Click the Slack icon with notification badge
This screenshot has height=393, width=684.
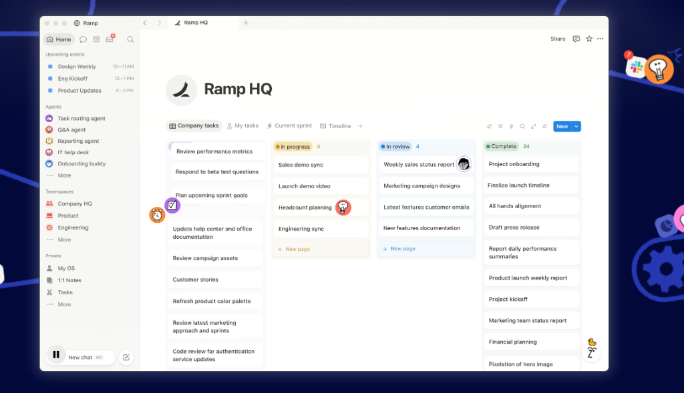coord(636,67)
